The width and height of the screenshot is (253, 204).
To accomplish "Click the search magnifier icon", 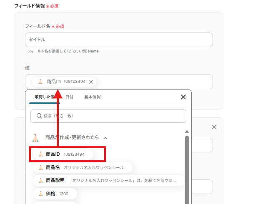I will [39, 116].
